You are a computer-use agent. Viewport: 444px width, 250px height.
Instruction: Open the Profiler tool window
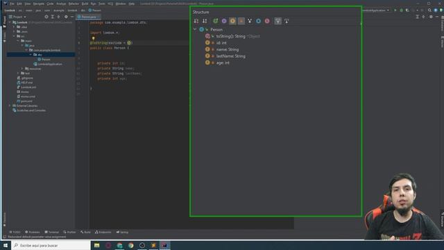(x=69, y=232)
